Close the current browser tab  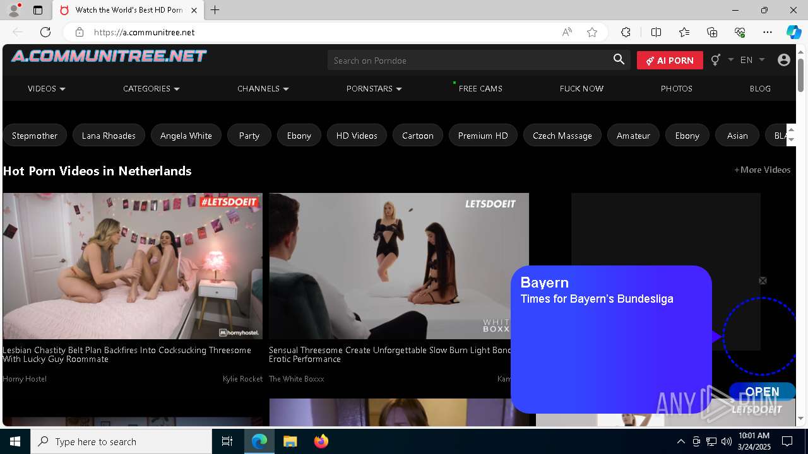tap(194, 10)
